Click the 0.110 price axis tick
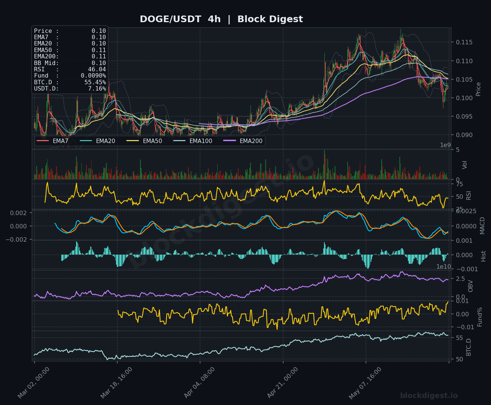This screenshot has width=491, height=405. (x=464, y=61)
